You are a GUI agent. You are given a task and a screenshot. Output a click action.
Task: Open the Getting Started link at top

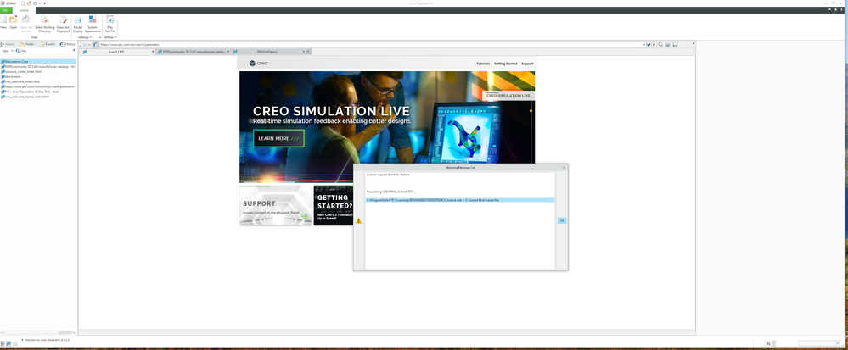click(x=505, y=64)
